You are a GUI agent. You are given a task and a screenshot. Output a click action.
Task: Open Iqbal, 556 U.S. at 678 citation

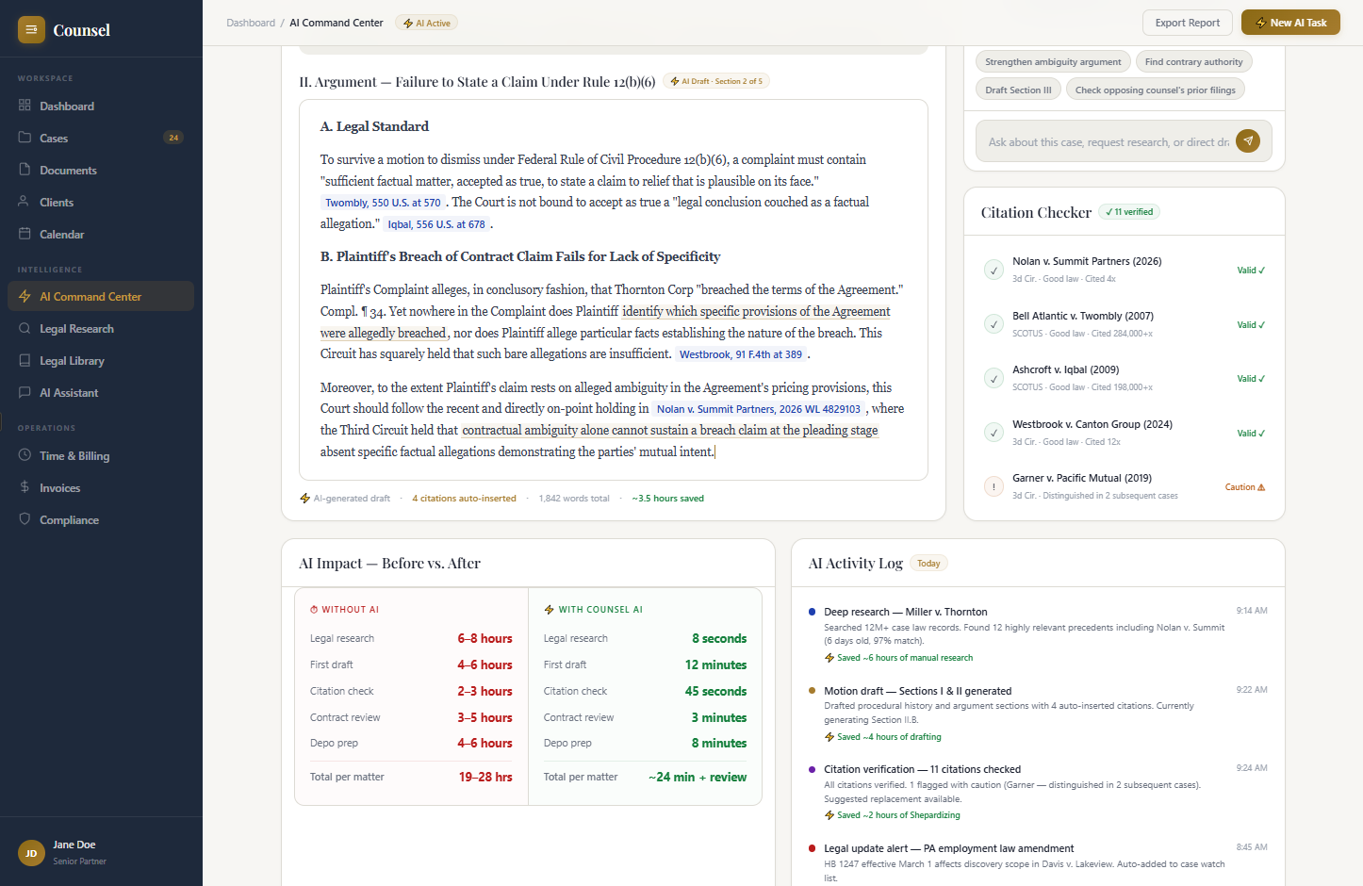point(436,224)
